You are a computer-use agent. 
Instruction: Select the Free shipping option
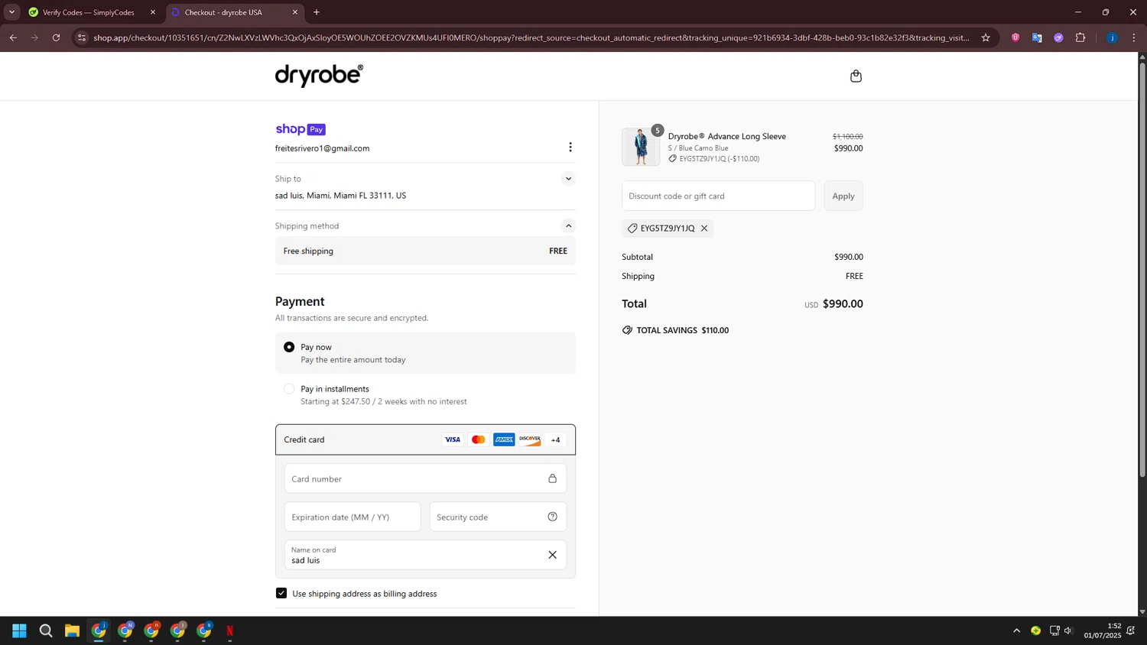425,251
